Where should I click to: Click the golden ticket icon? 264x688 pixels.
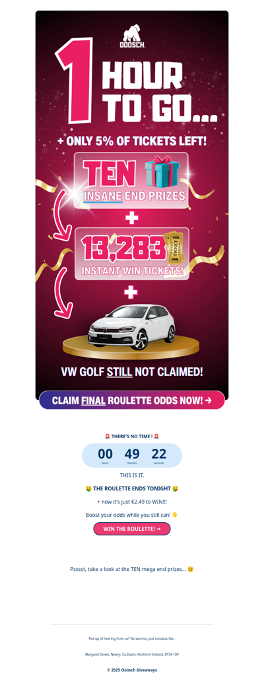coord(174,248)
